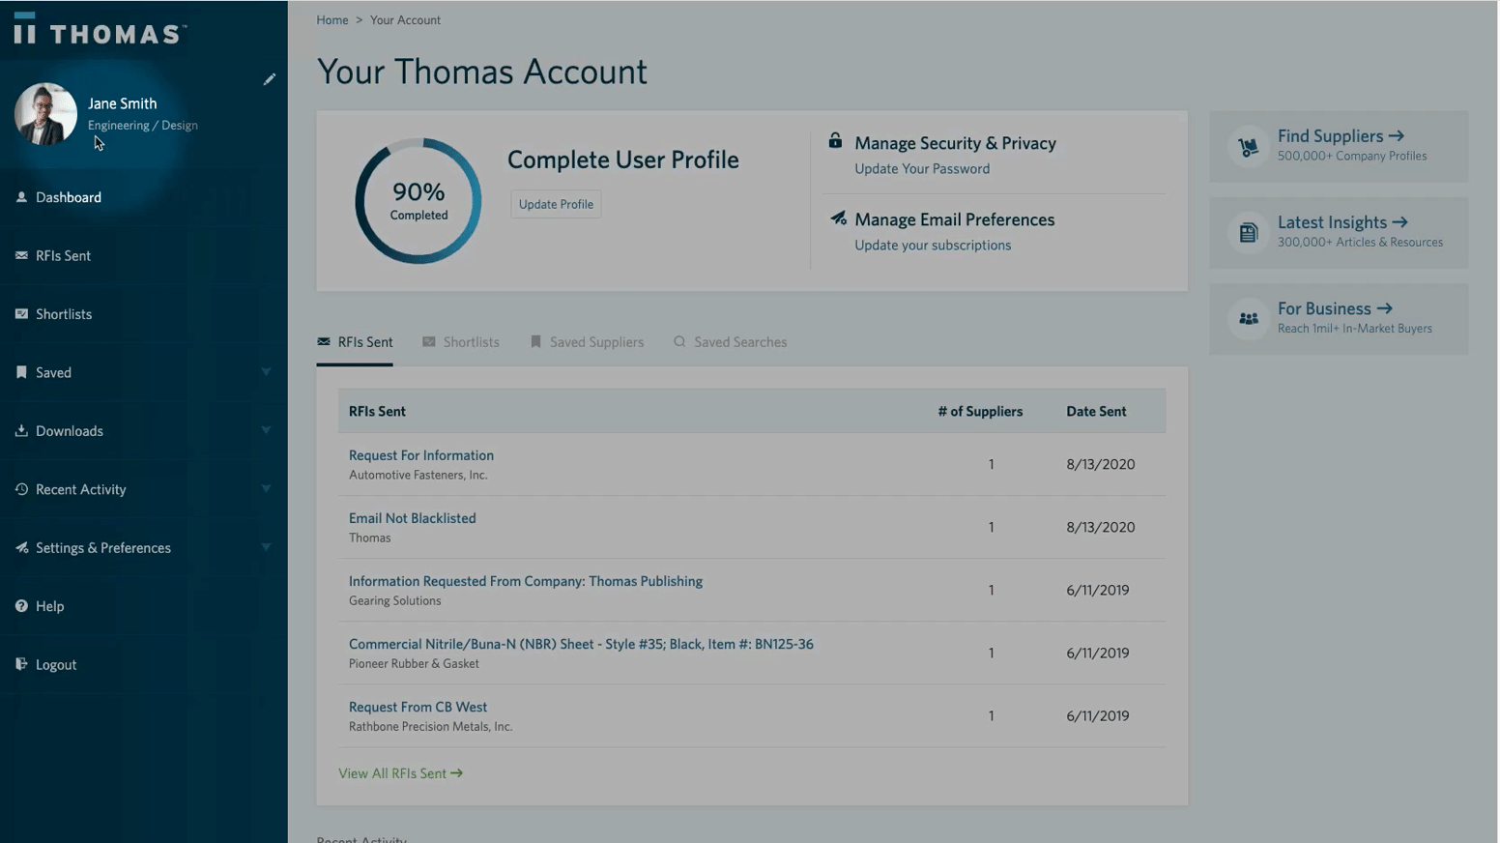Screen dimensions: 1500x843
Task: Open View All RFIs Sent link
Action: pos(400,773)
